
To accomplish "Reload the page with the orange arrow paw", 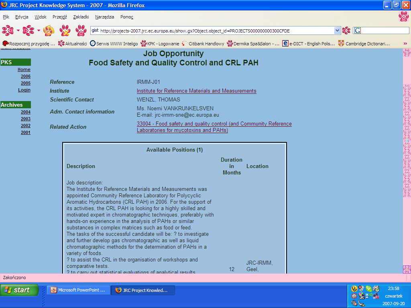I will point(49,30).
